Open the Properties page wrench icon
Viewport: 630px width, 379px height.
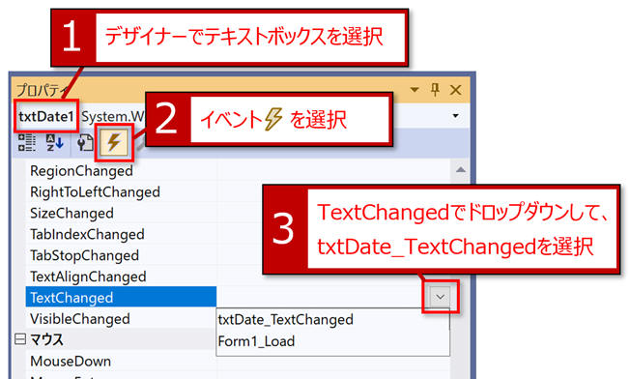pyautogui.click(x=84, y=143)
